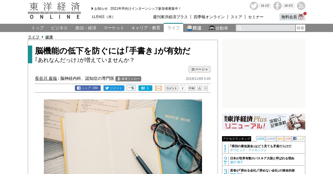Open the 自動車 navigation tab
Viewport: 333px width, 174px height.
coord(218,28)
